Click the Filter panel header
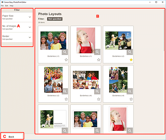 [x=17, y=10]
